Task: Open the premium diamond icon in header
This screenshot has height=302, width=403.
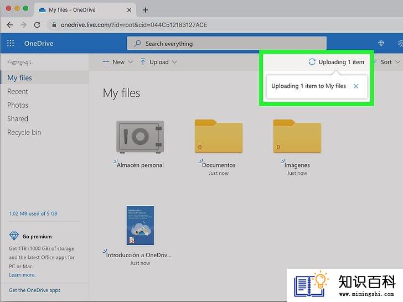Action: tap(381, 43)
